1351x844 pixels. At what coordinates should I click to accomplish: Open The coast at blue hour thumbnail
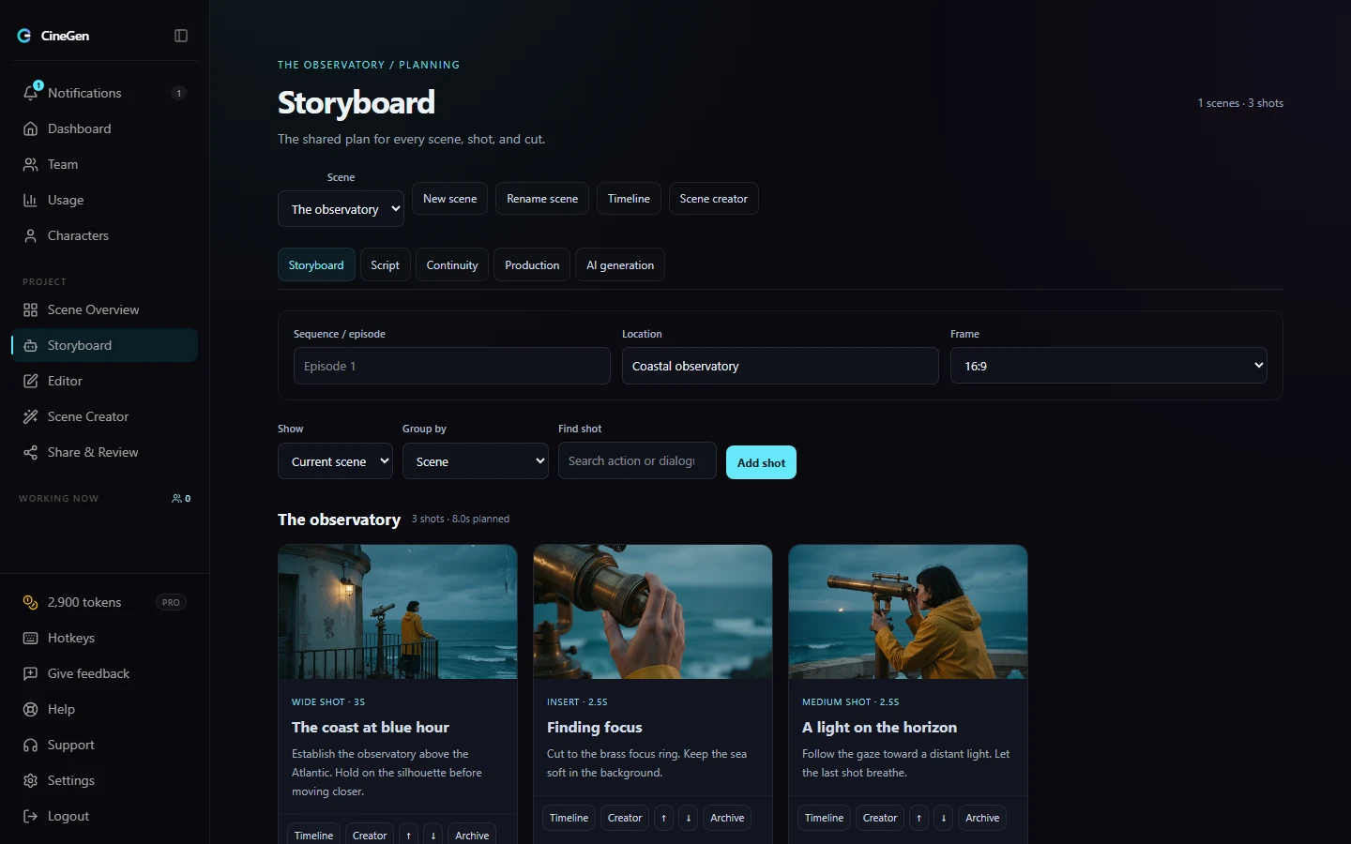tap(398, 611)
